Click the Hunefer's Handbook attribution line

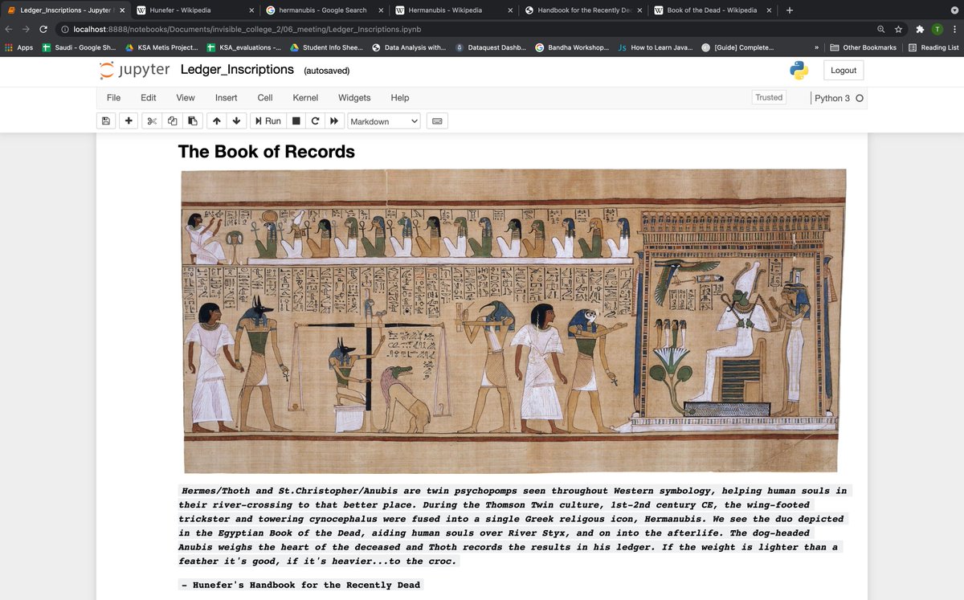click(300, 585)
